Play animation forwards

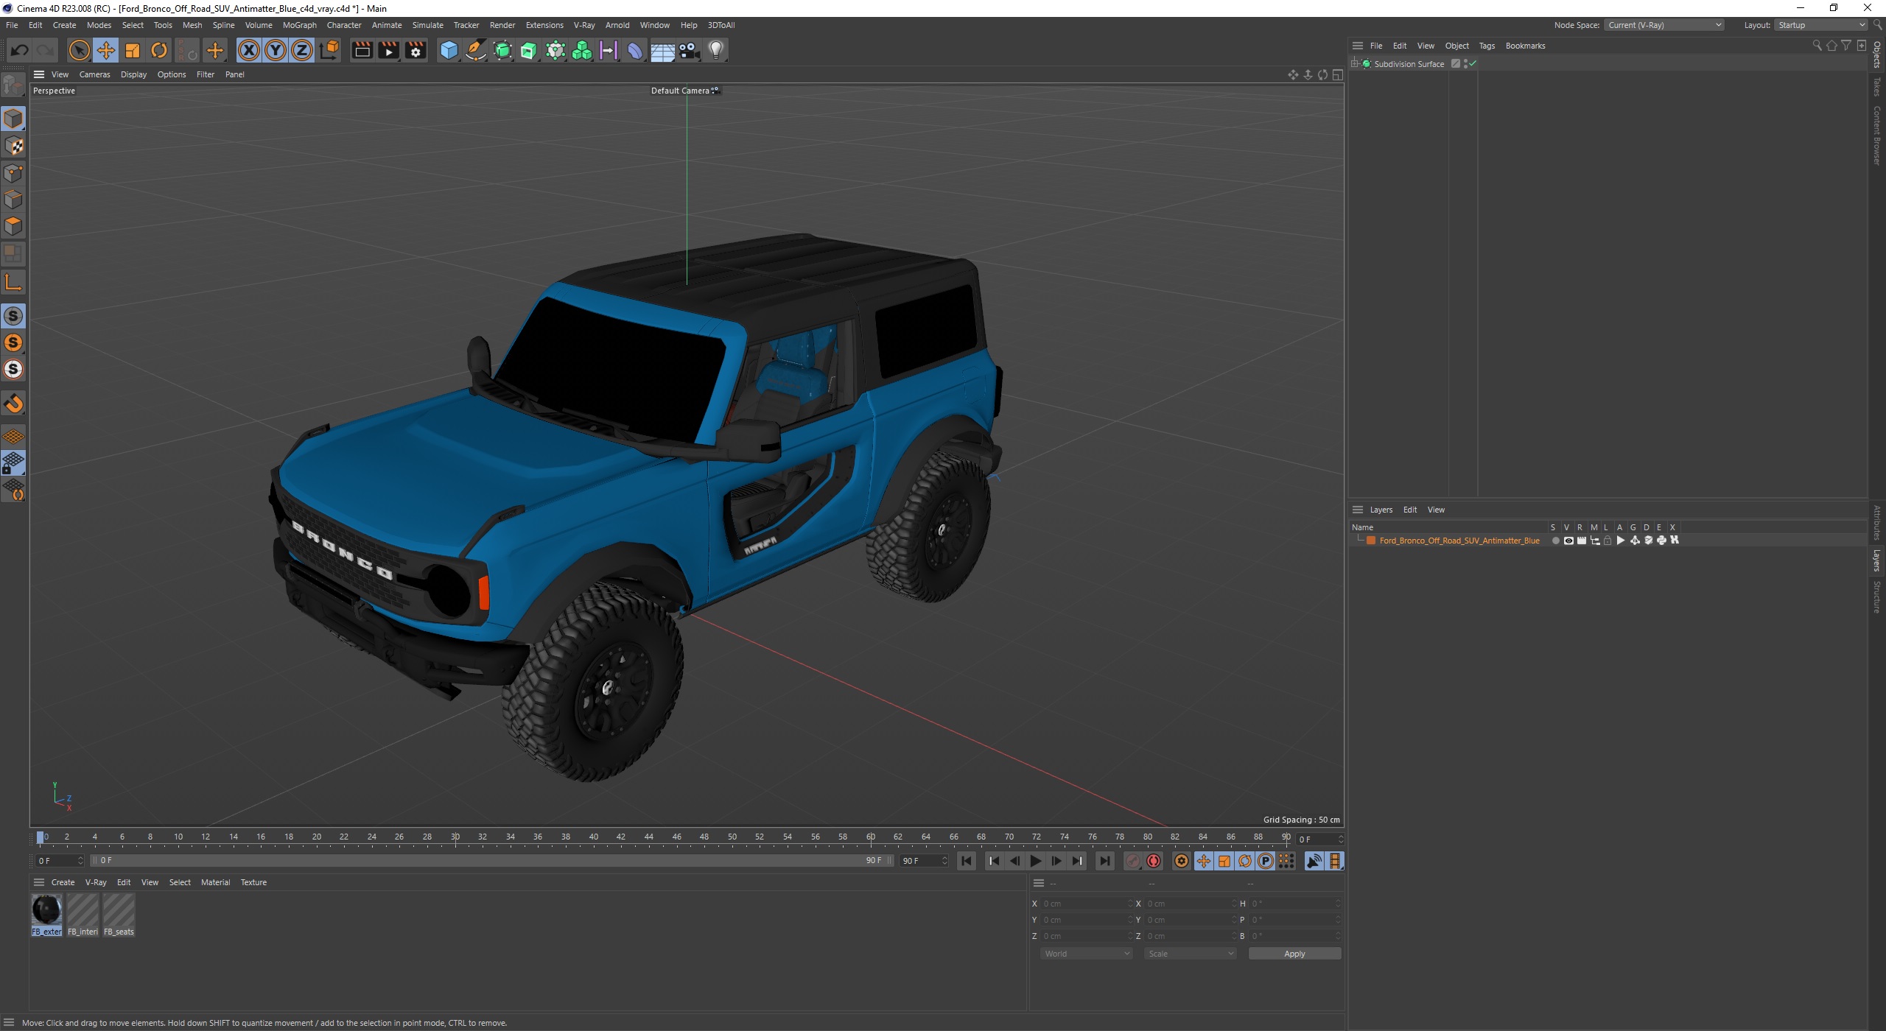[x=1035, y=861]
